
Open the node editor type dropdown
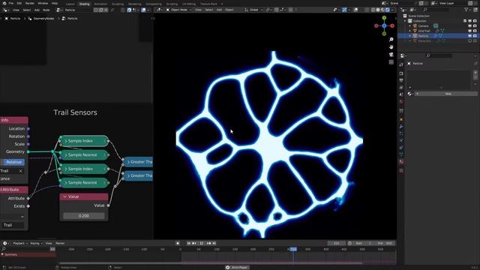(x=6, y=10)
